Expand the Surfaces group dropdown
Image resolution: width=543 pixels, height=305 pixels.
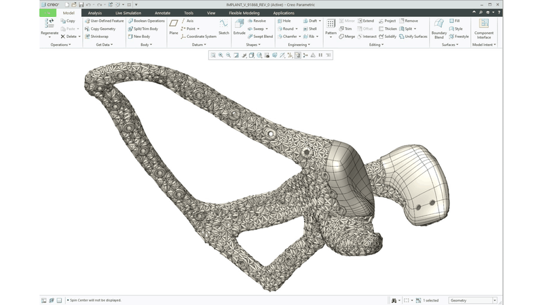(450, 45)
